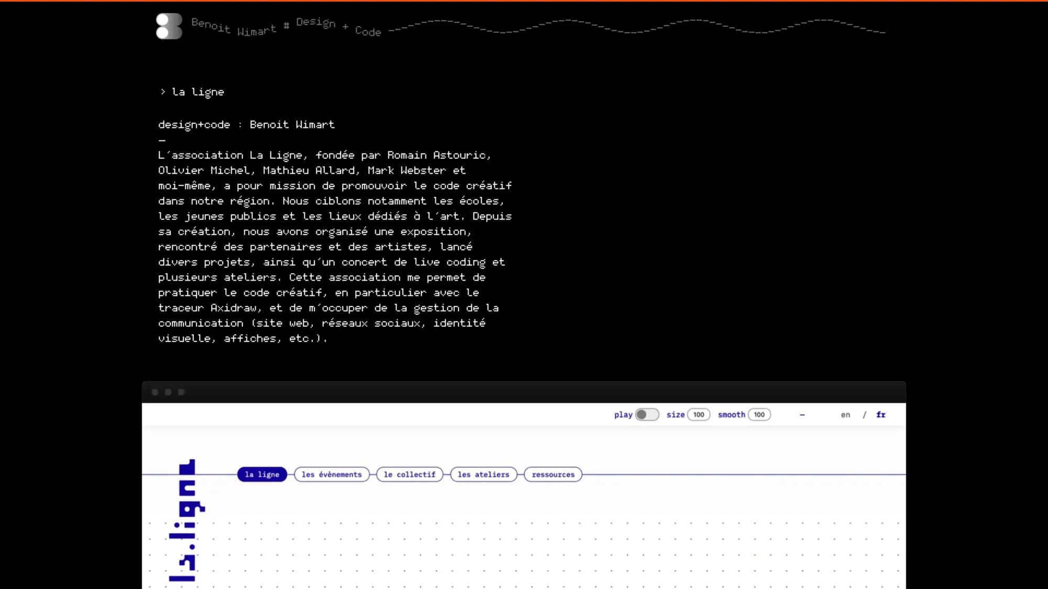Click the first mock window dot
The height and width of the screenshot is (589, 1048).
click(x=155, y=392)
